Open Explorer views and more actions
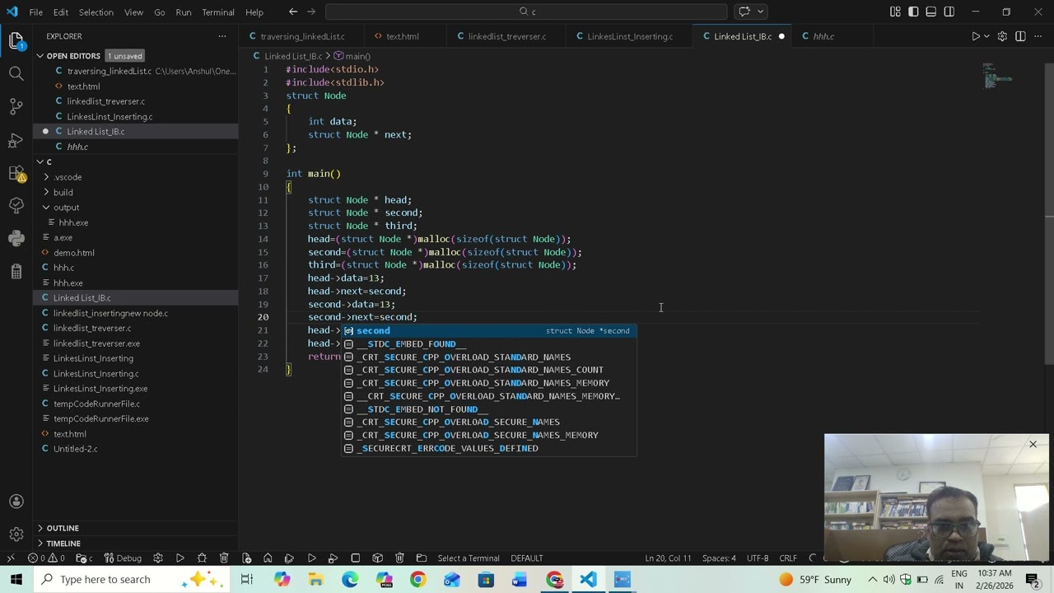Image resolution: width=1054 pixels, height=593 pixels. point(222,36)
